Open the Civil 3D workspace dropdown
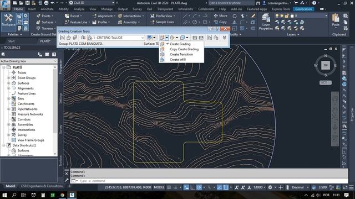 tap(92, 3)
